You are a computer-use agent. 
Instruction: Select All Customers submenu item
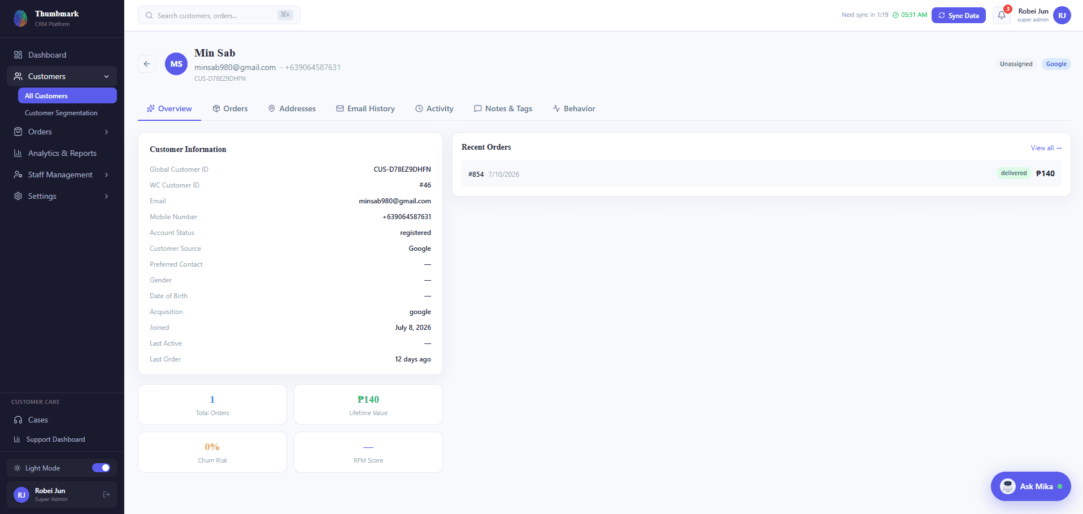pos(67,95)
